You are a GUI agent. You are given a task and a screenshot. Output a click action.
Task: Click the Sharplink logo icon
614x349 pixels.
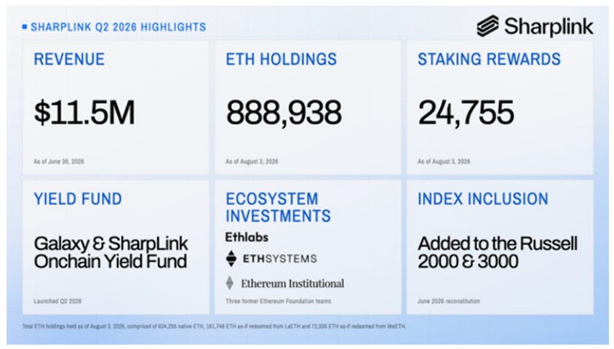tap(487, 26)
